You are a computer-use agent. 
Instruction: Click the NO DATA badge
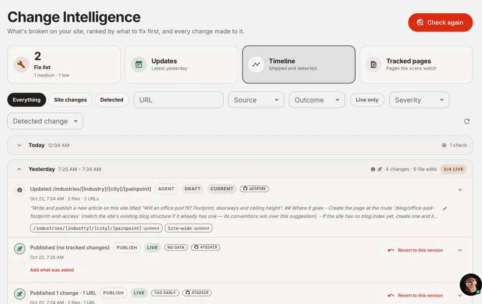[x=176, y=247]
